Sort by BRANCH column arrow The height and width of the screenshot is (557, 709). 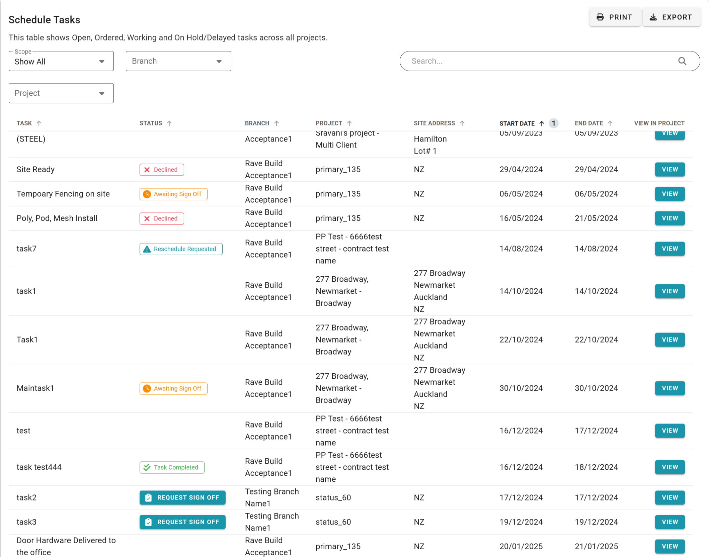coord(277,123)
